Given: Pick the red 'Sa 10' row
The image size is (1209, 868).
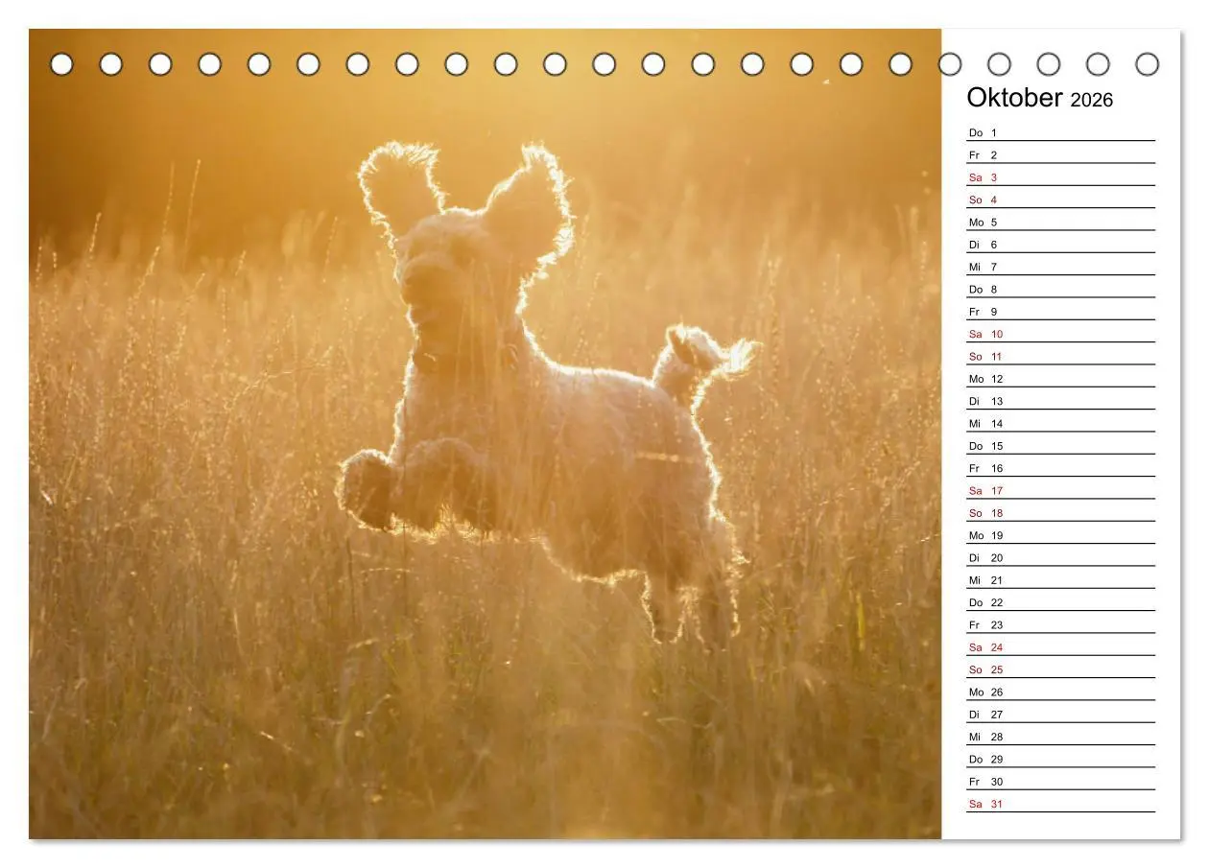Looking at the screenshot, I should (x=1060, y=334).
